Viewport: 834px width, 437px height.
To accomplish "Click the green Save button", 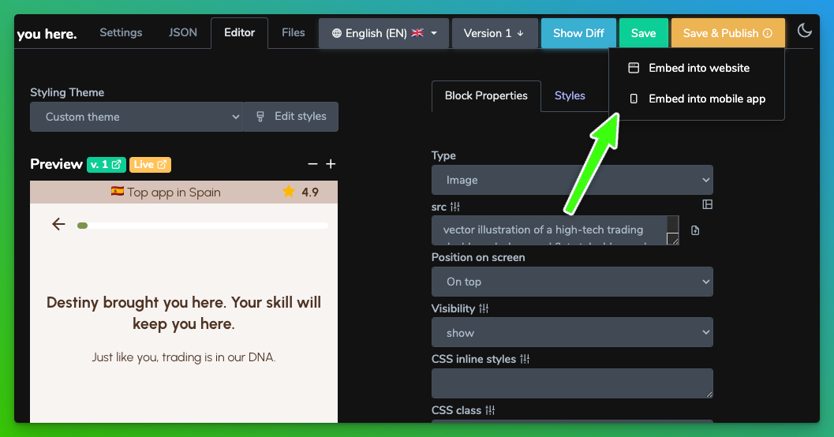I will point(644,33).
